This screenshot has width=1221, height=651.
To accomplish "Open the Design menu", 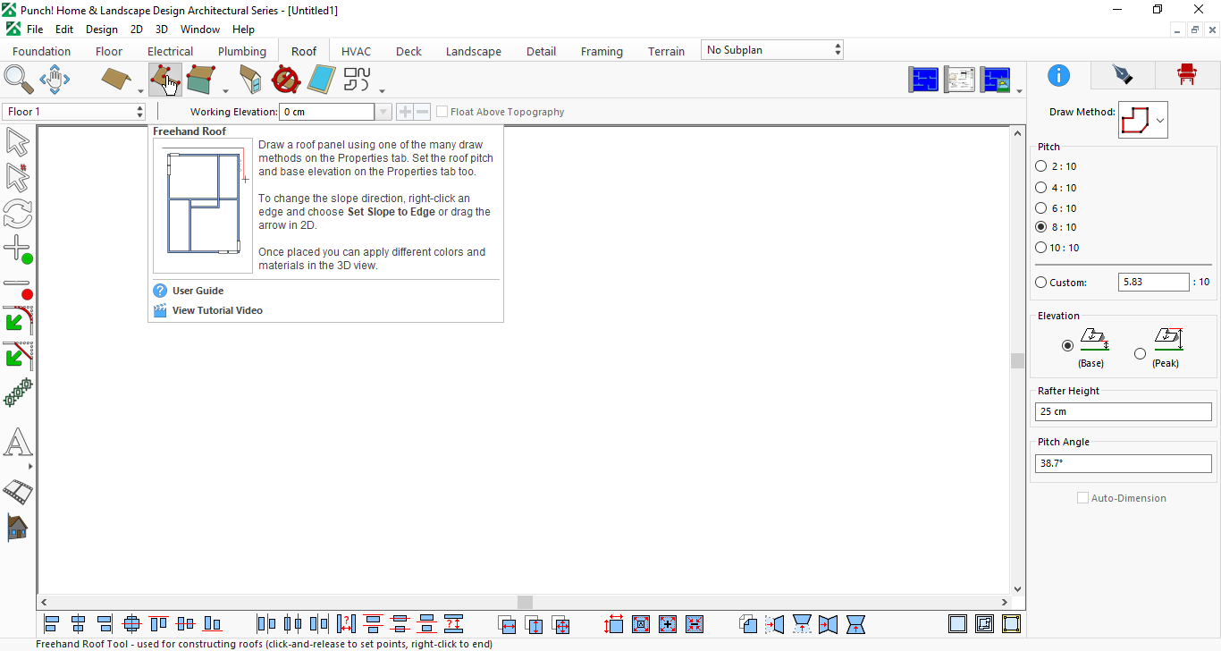I will point(102,30).
